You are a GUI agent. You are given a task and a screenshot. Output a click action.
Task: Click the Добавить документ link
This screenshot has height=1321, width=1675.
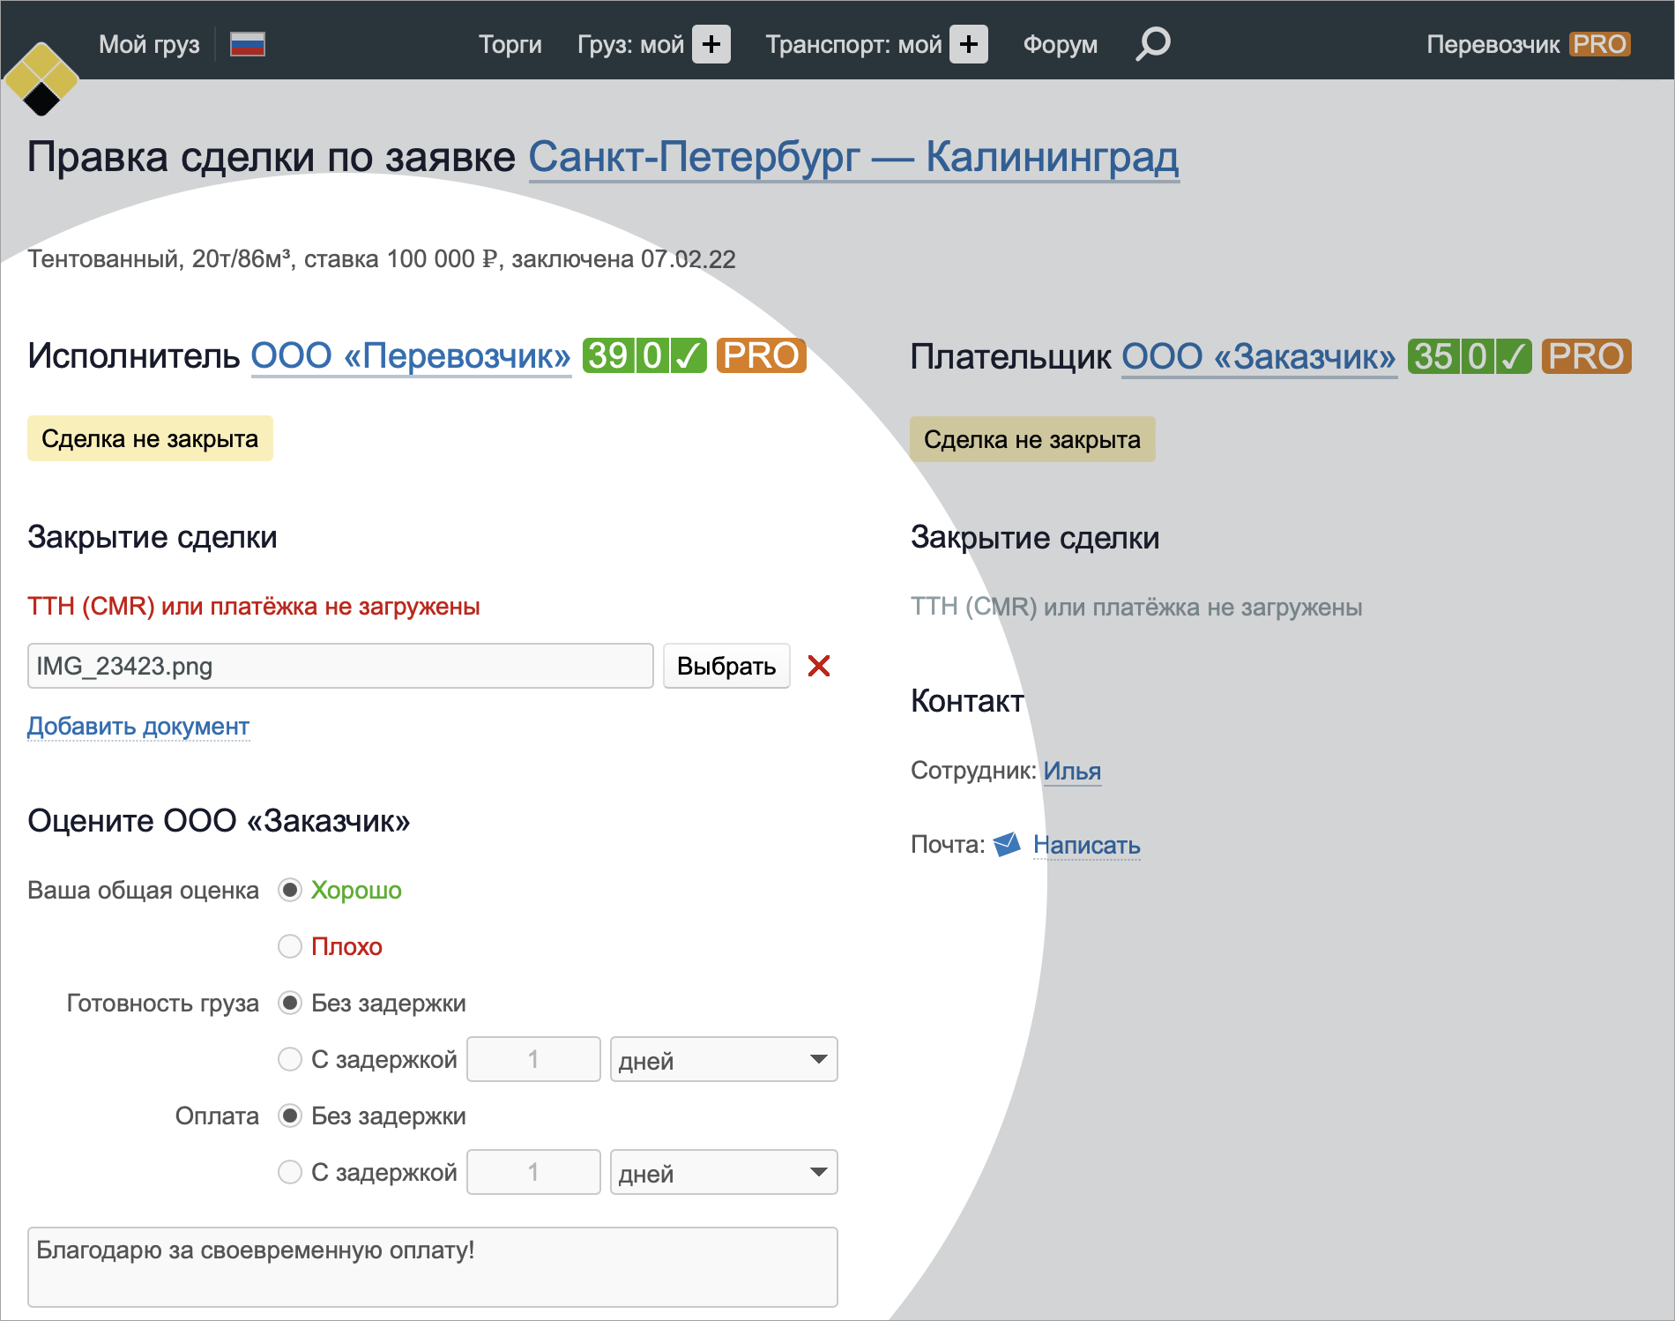(x=138, y=726)
